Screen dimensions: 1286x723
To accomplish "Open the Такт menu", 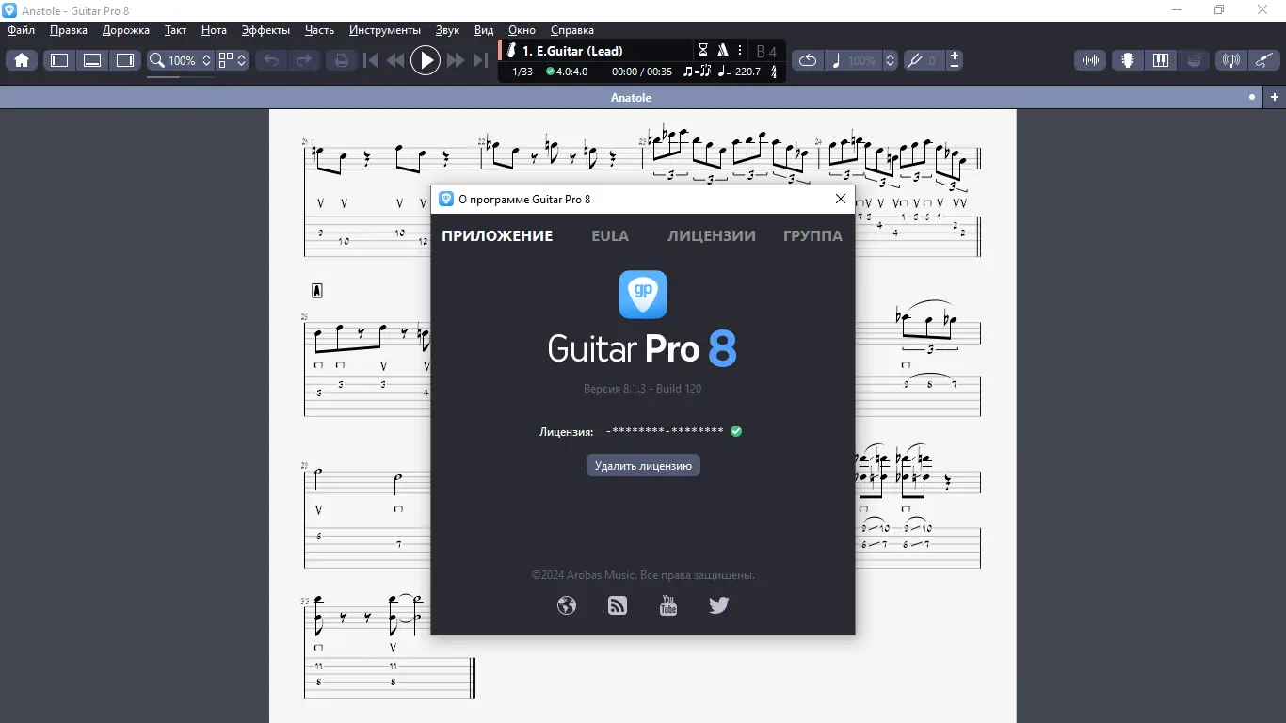I will (x=175, y=30).
